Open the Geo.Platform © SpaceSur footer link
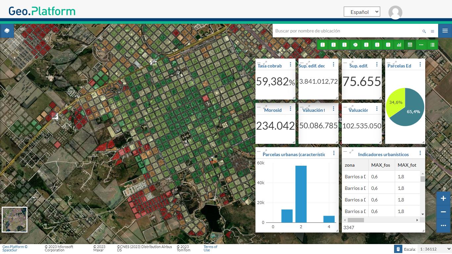The height and width of the screenshot is (254, 452). click(15, 248)
